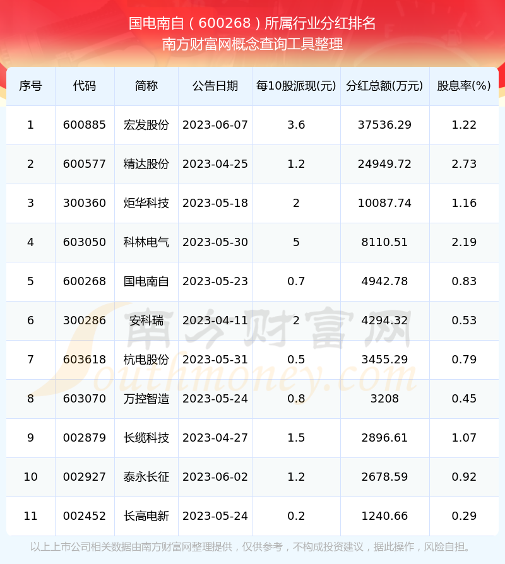Click dividend total 3455.29
This screenshot has width=505, height=564.
[x=385, y=360]
